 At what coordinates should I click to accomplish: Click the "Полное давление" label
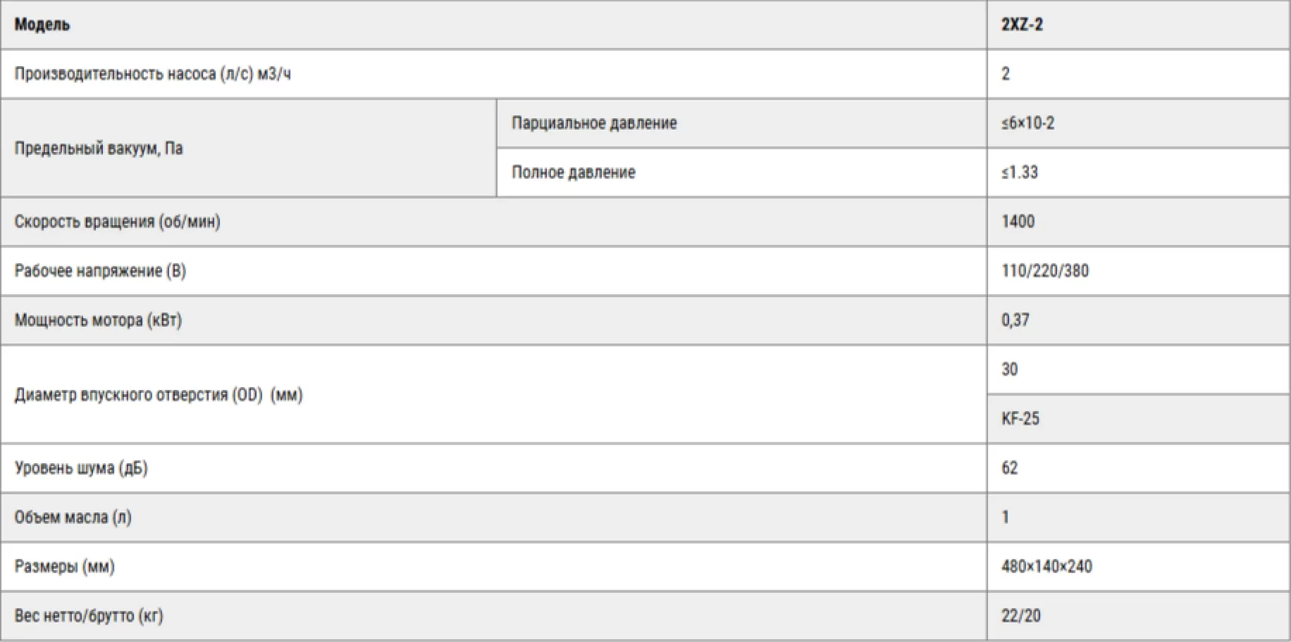point(573,172)
